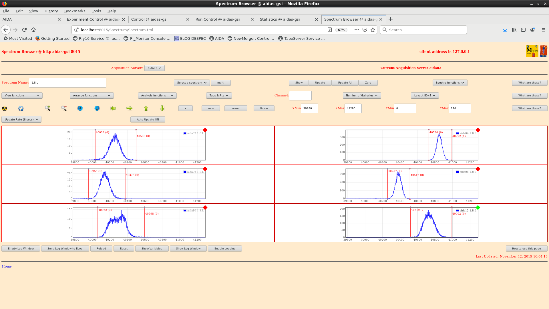Toggle the linear scale button
The width and height of the screenshot is (549, 309).
point(264,108)
